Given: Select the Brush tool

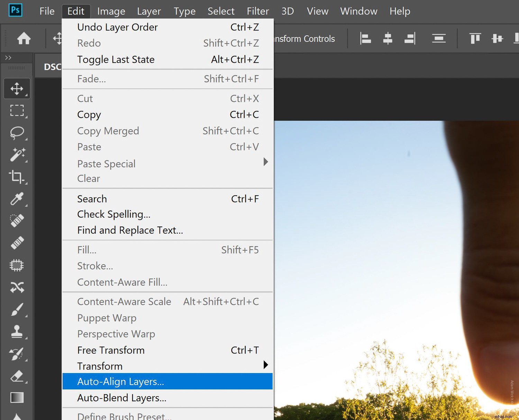Looking at the screenshot, I should (x=17, y=310).
